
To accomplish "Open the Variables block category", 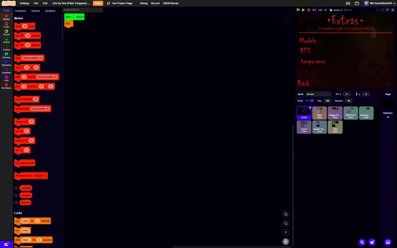I will tap(6, 70).
